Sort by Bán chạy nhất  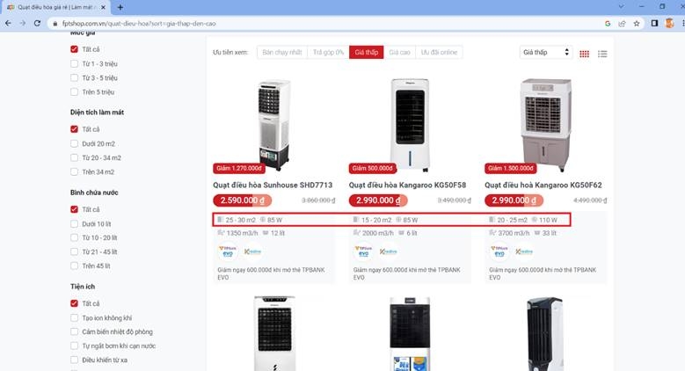pyautogui.click(x=282, y=53)
